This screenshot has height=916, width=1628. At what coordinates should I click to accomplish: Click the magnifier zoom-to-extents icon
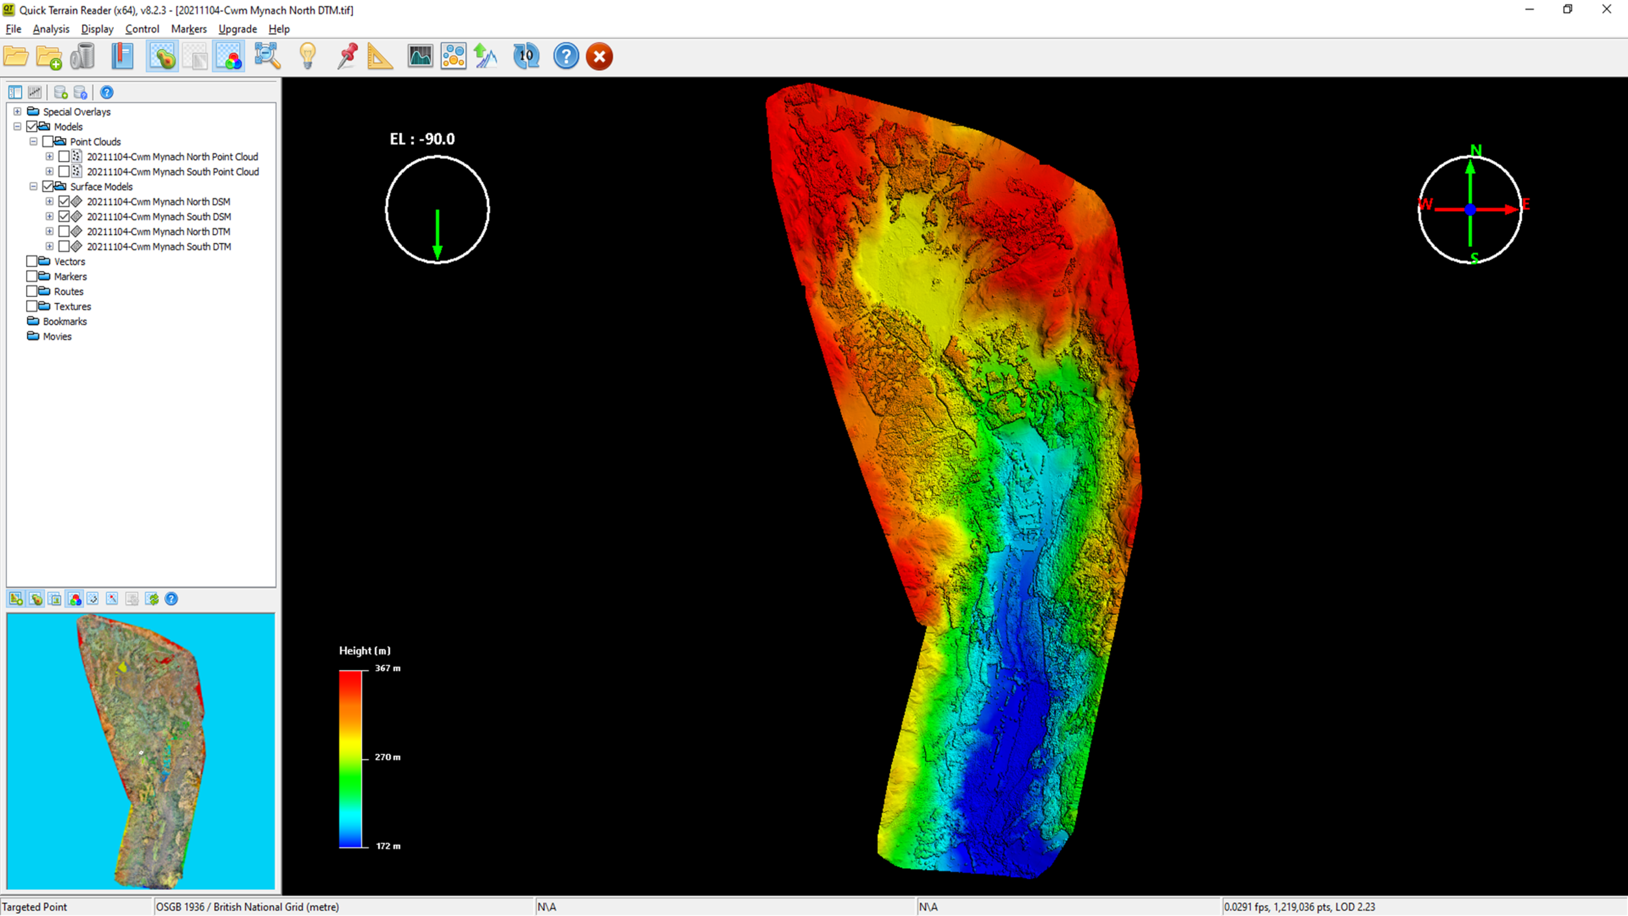(267, 56)
